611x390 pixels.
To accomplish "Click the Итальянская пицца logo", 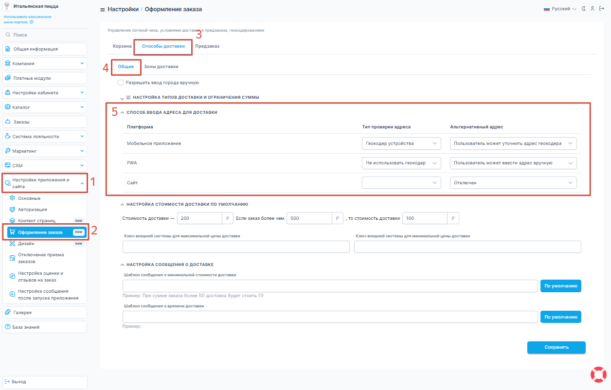I will point(7,6).
